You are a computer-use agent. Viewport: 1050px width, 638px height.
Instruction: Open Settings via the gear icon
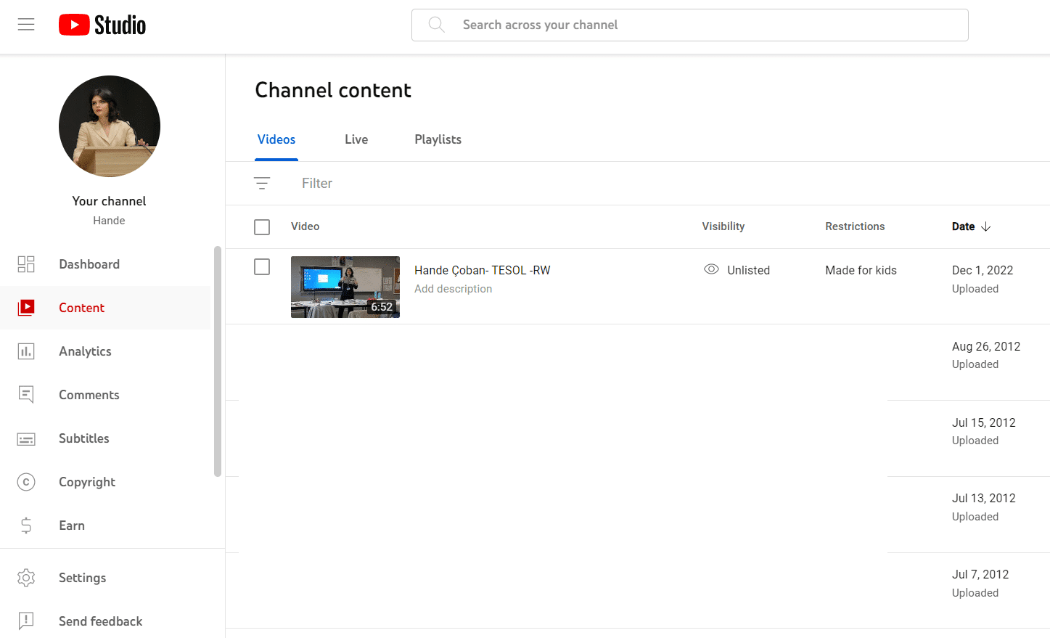(x=26, y=578)
